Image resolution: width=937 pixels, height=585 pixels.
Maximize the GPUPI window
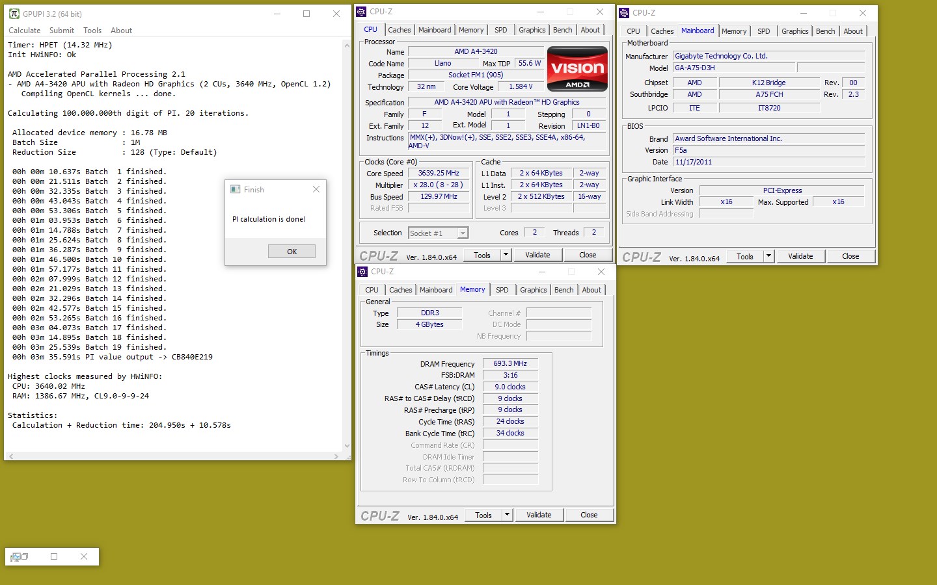click(x=306, y=14)
